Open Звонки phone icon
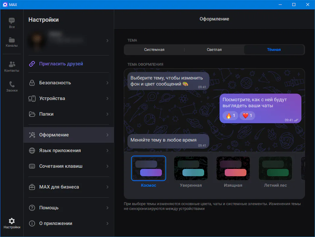The width and height of the screenshot is (315, 237). click(12, 84)
